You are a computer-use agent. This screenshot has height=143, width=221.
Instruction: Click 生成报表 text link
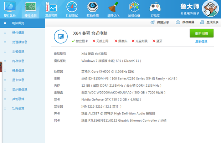pyautogui.click(x=212, y=22)
